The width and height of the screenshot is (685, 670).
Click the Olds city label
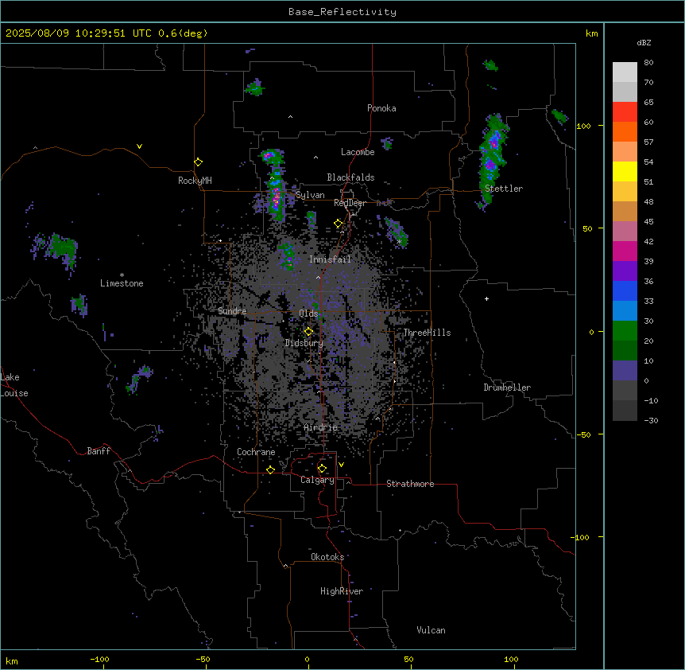[x=308, y=314]
